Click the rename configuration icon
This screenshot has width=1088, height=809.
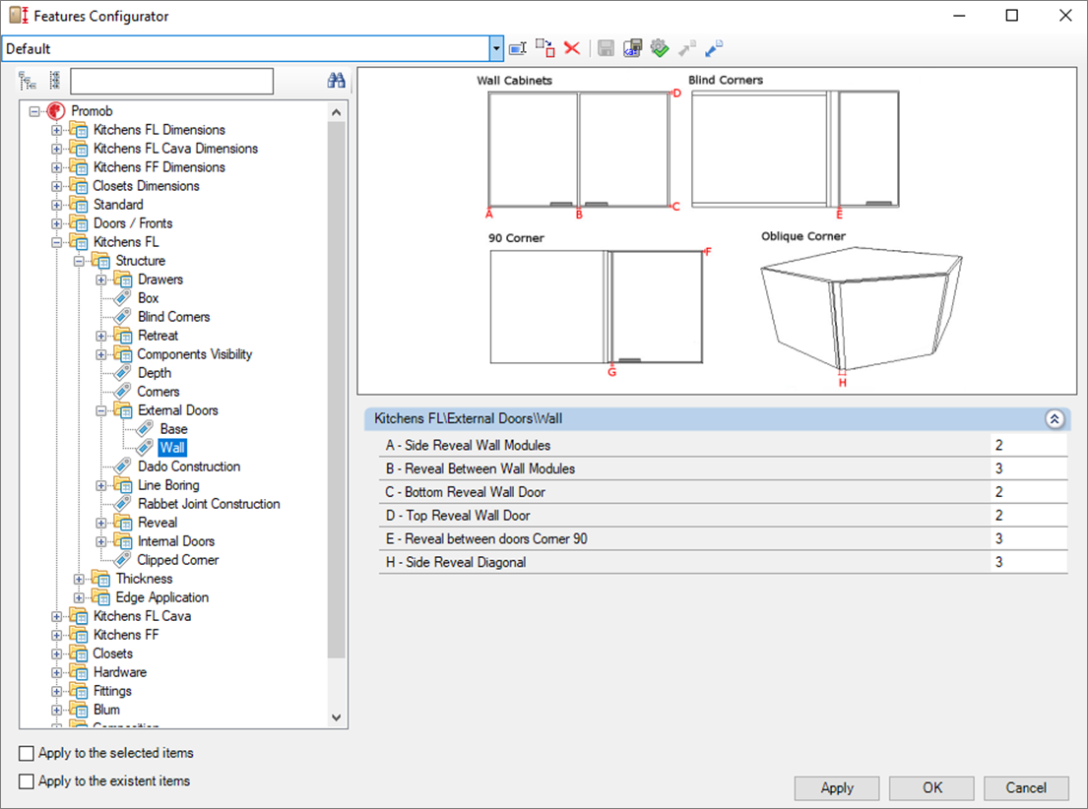[x=518, y=48]
